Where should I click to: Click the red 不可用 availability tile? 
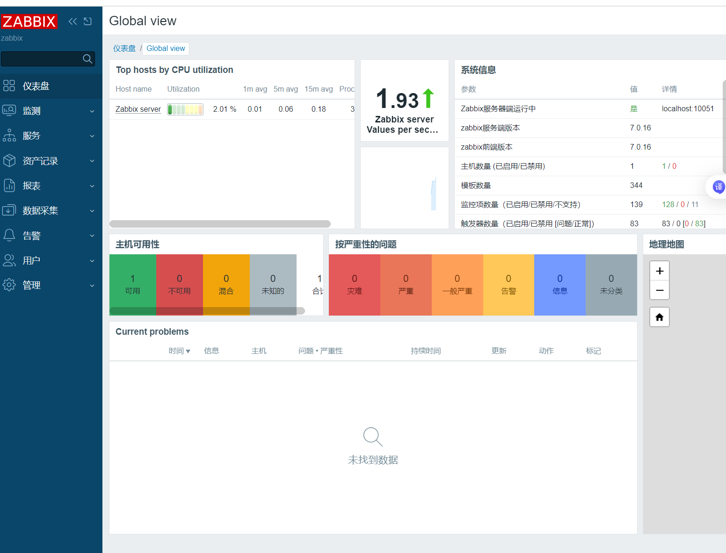tap(180, 285)
